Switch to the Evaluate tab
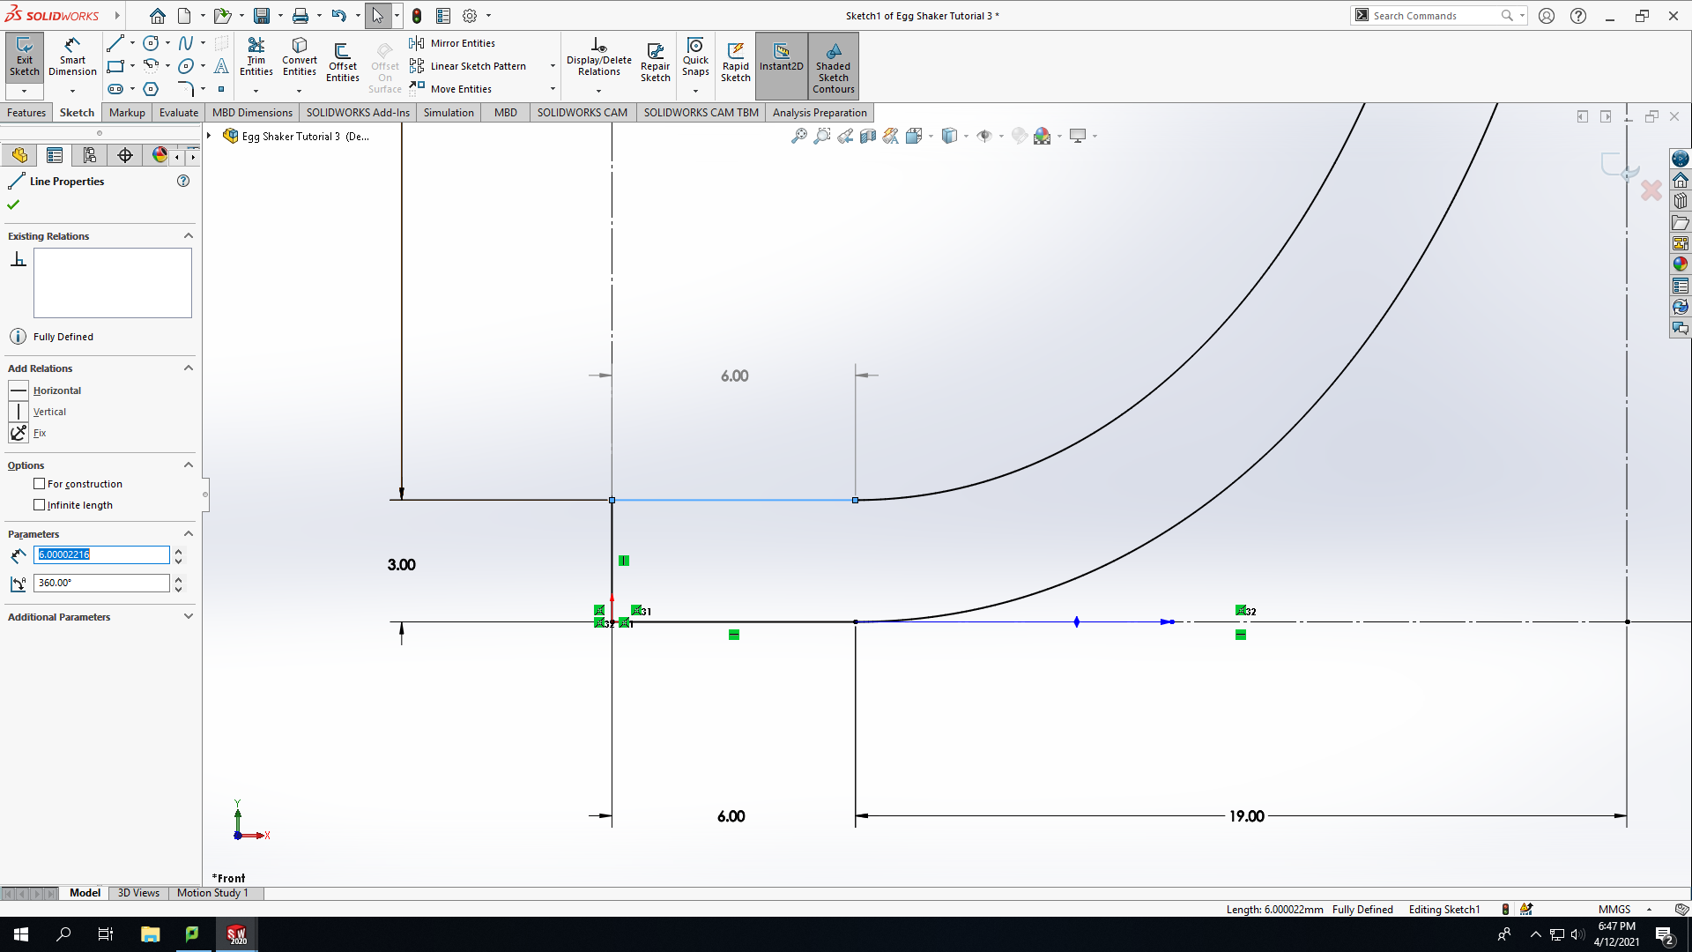Viewport: 1692px width, 952px height. pyautogui.click(x=178, y=112)
